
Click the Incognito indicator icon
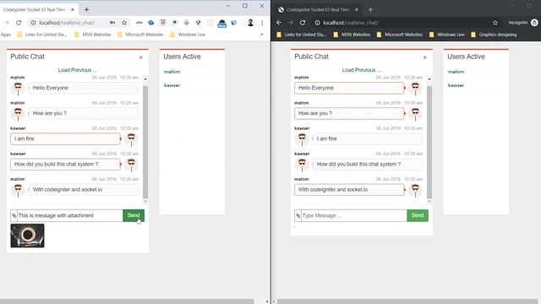click(534, 23)
